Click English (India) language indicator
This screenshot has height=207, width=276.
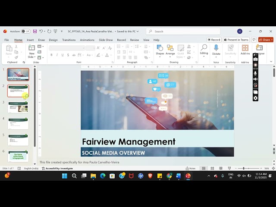pyautogui.click(x=31, y=169)
